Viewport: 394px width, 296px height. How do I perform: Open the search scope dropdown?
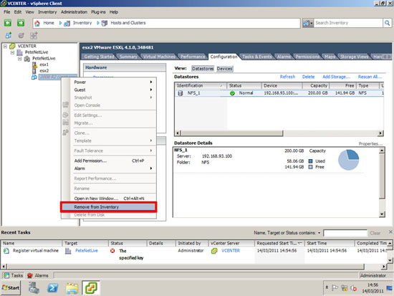coord(308,23)
